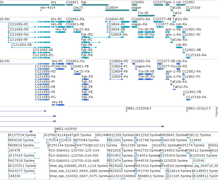Select transcript CG31689-RF
Viewport: 218px width, 180px height.
pos(18,40)
